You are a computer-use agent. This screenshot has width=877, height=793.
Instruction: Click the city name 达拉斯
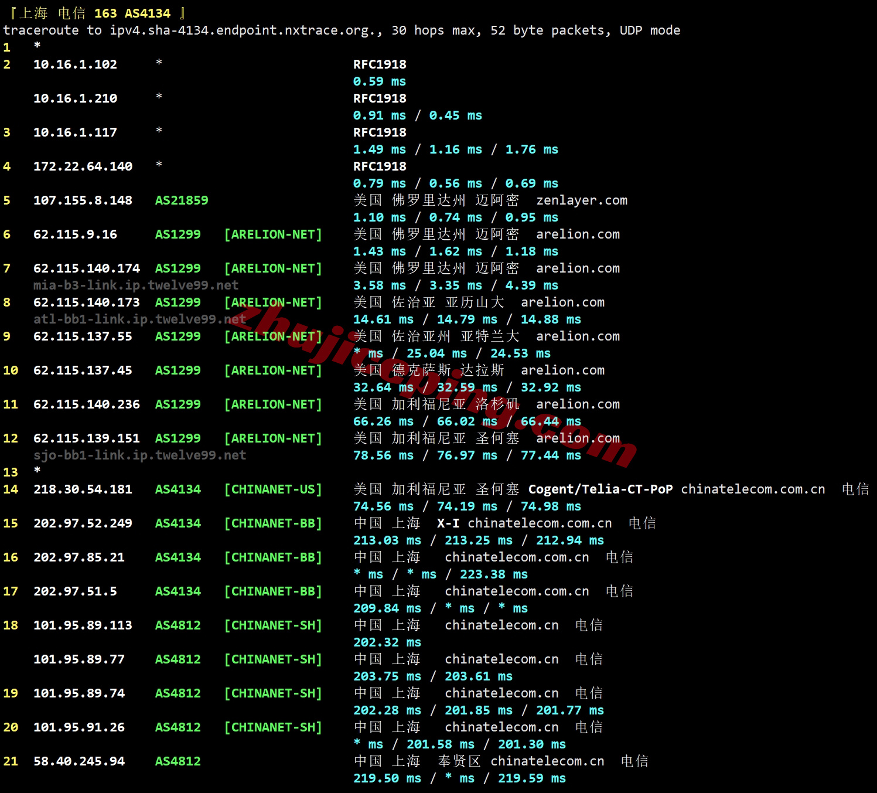(x=482, y=370)
